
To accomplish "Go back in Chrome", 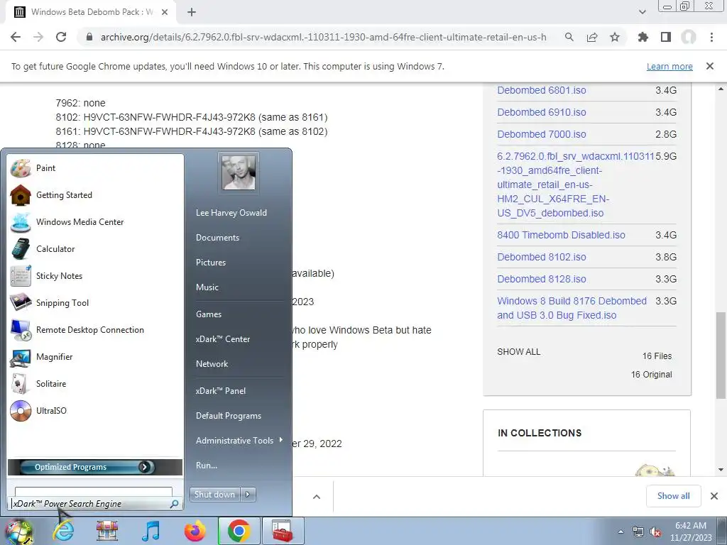I will coord(16,37).
